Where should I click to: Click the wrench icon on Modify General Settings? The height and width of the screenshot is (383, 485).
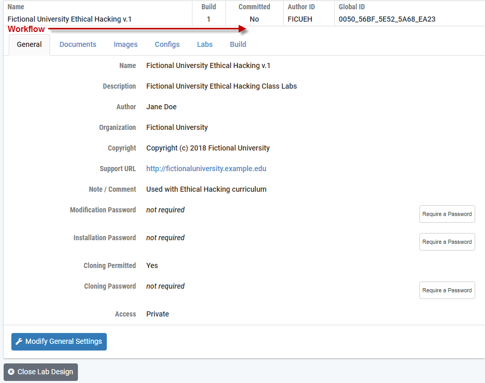[19, 342]
